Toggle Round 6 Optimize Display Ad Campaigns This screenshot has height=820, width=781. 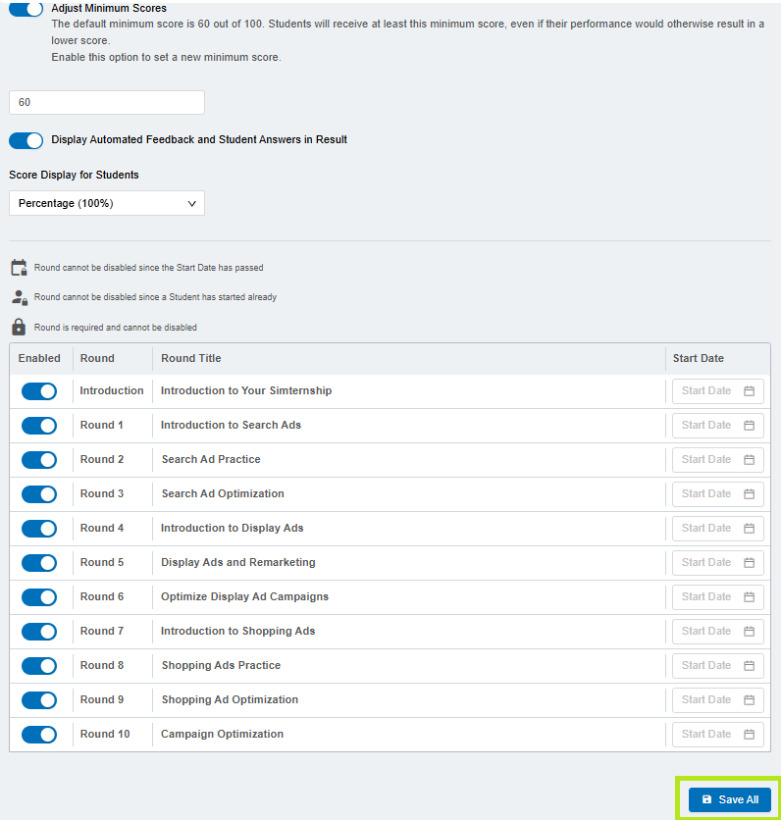click(x=39, y=597)
